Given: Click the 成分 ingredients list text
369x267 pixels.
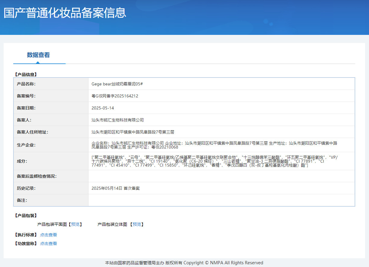Looking at the screenshot, I should [x=214, y=161].
